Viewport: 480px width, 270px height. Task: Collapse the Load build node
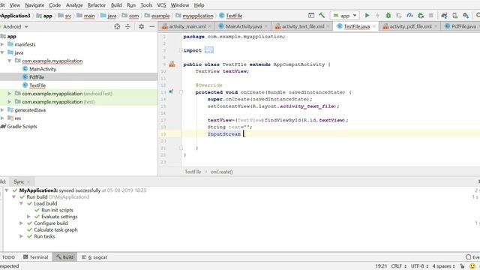tap(21, 203)
